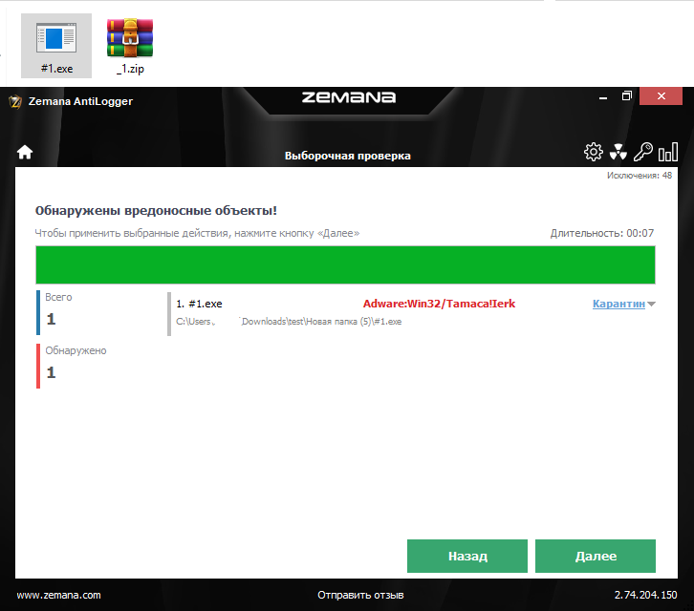Close the Zemana AntiLogger window

661,95
